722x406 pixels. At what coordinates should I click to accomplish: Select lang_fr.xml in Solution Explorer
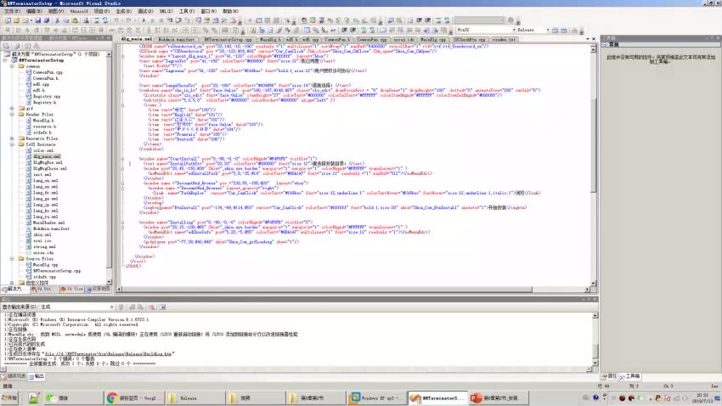tap(45, 193)
